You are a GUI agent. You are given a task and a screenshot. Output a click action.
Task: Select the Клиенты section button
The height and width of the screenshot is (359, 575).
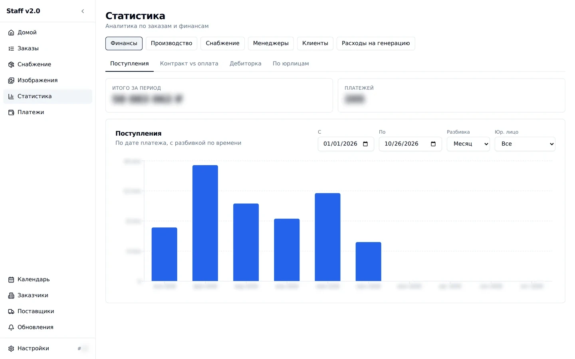pyautogui.click(x=315, y=43)
